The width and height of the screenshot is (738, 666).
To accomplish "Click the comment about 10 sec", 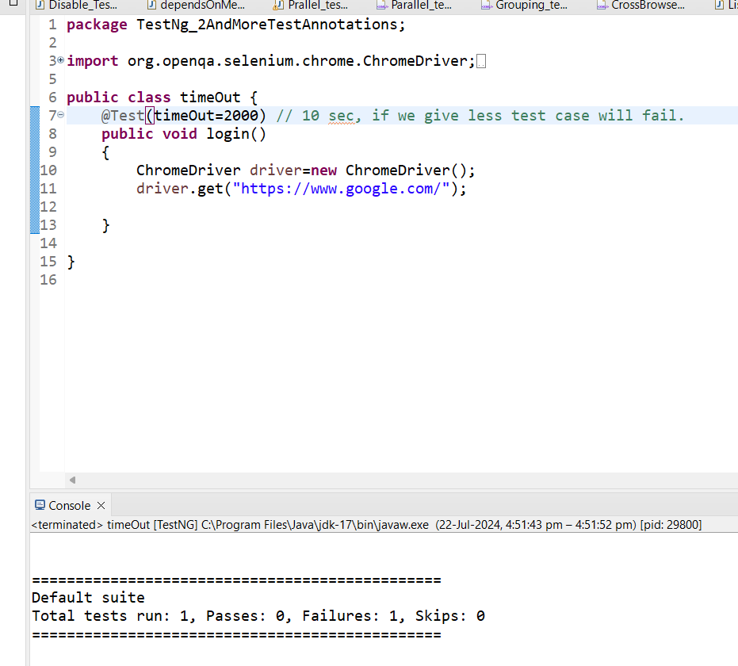I will click(x=480, y=116).
